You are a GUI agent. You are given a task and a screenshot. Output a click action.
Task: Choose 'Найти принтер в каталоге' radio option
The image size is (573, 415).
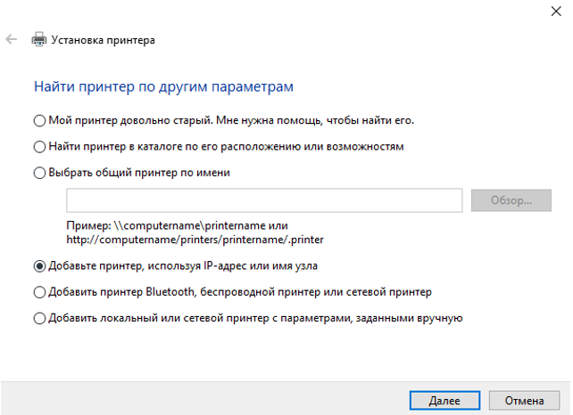pyautogui.click(x=38, y=146)
